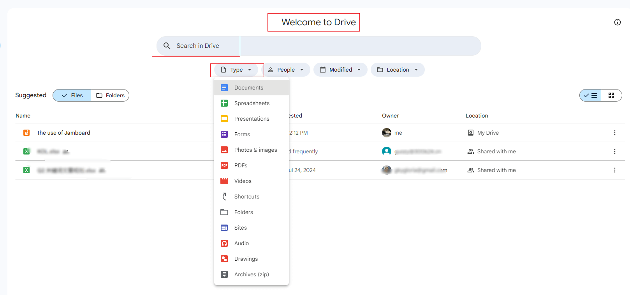630x295 pixels.
Task: Select Photos & images from Type menu
Action: [252, 150]
